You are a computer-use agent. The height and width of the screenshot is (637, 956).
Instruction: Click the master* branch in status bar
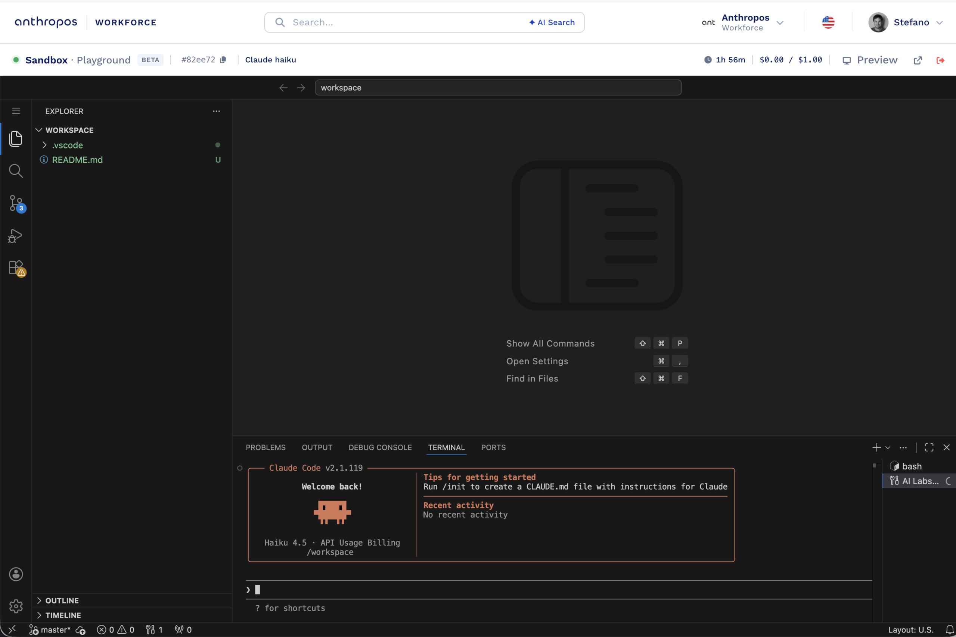50,630
